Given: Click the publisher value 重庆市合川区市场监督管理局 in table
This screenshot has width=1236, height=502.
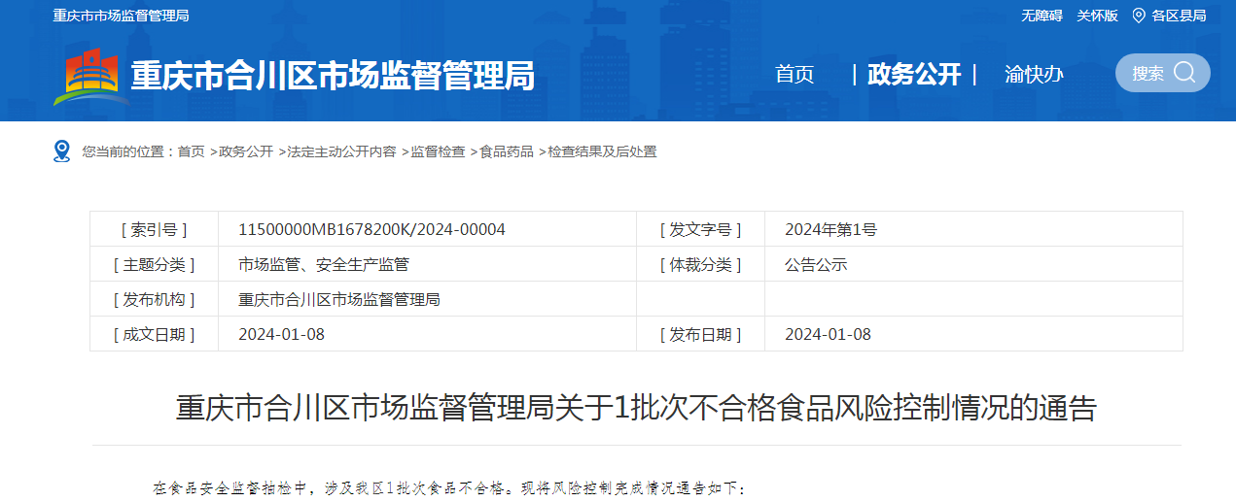Looking at the screenshot, I should tap(339, 299).
